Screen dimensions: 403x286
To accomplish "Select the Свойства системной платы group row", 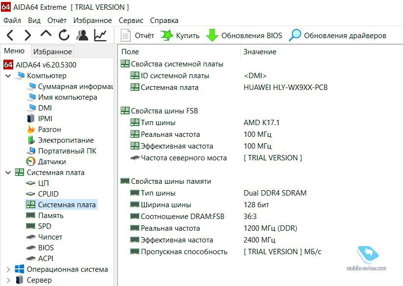I will 172,64.
